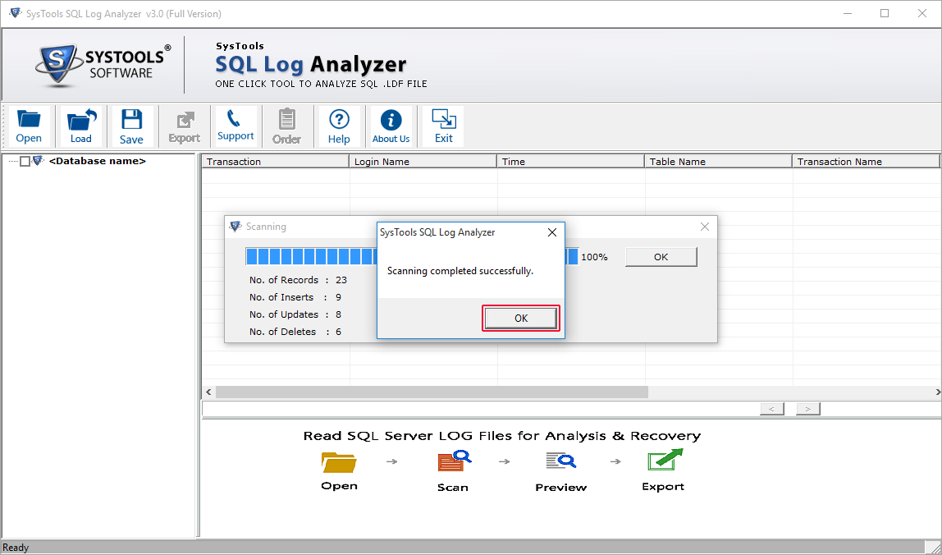Open Support from the toolbar
This screenshot has height=555, width=942.
(x=235, y=126)
